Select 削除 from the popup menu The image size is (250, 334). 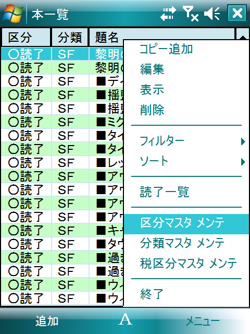pos(152,110)
